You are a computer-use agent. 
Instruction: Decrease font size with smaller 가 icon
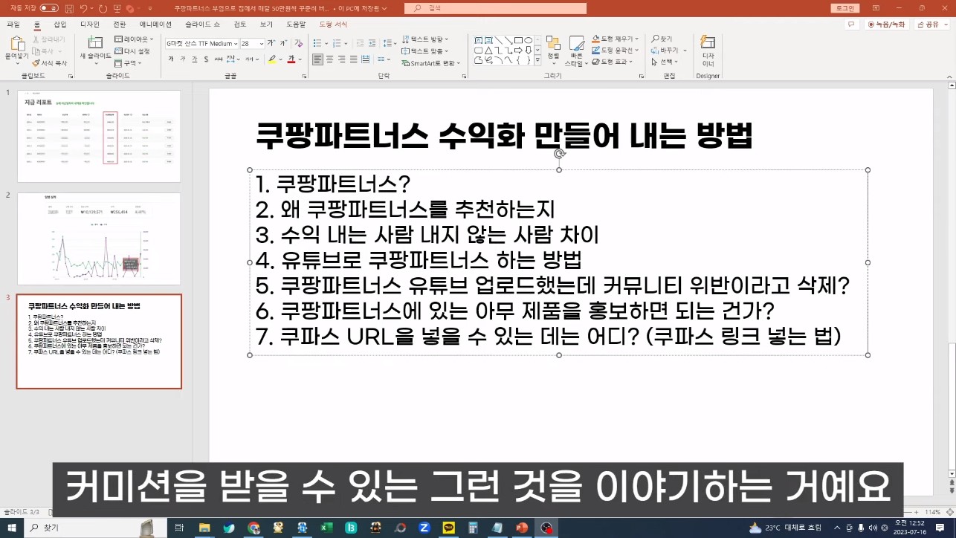[284, 44]
